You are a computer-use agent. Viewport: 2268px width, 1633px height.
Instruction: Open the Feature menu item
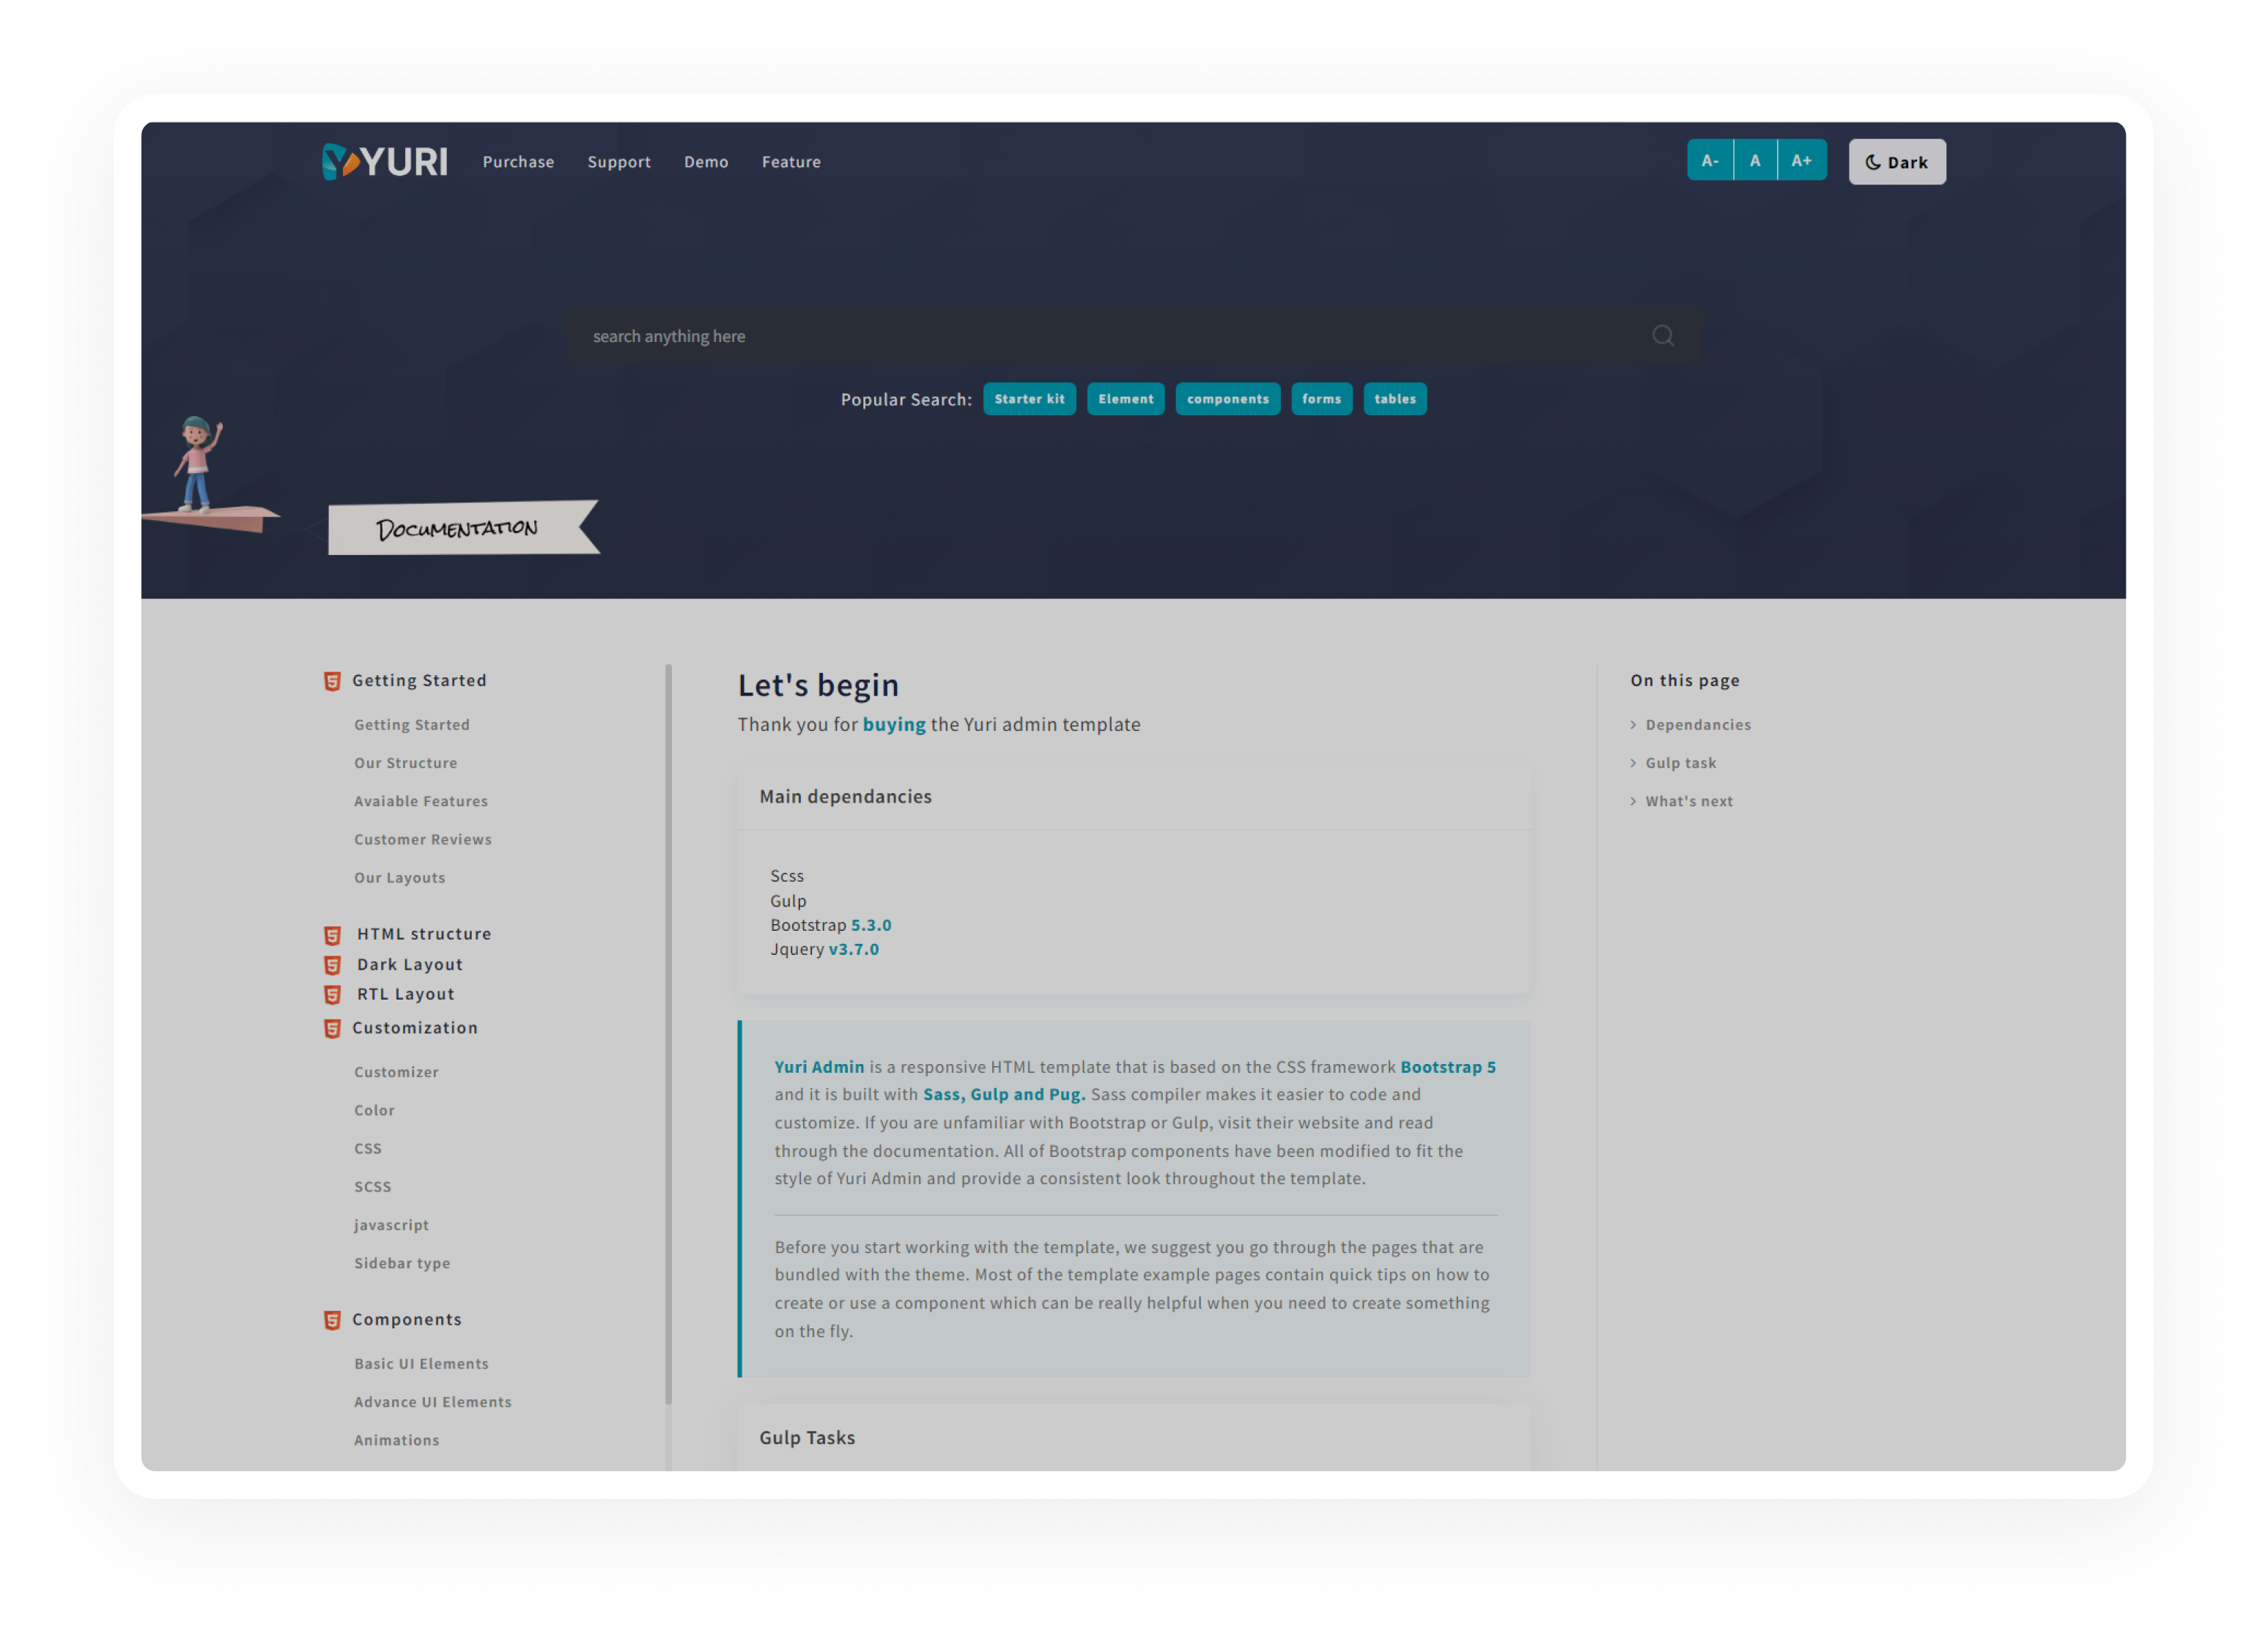(x=791, y=162)
